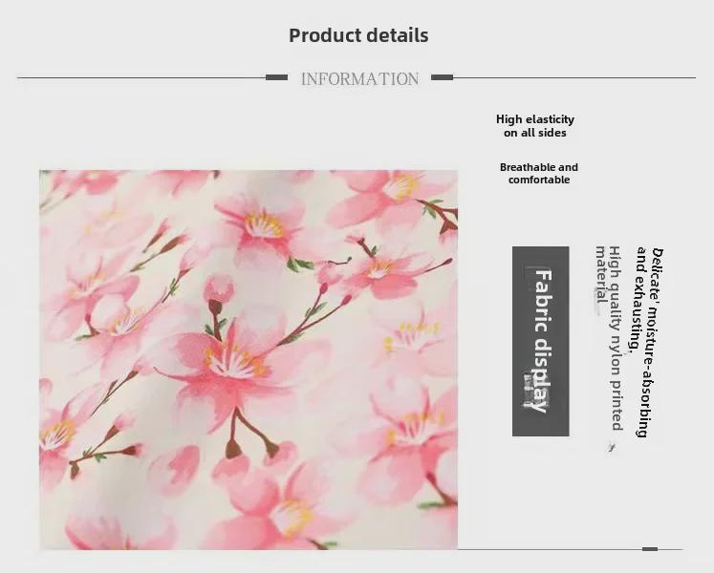Click dark bar right of INFORMATION
This screenshot has height=573, width=714.
tap(442, 77)
